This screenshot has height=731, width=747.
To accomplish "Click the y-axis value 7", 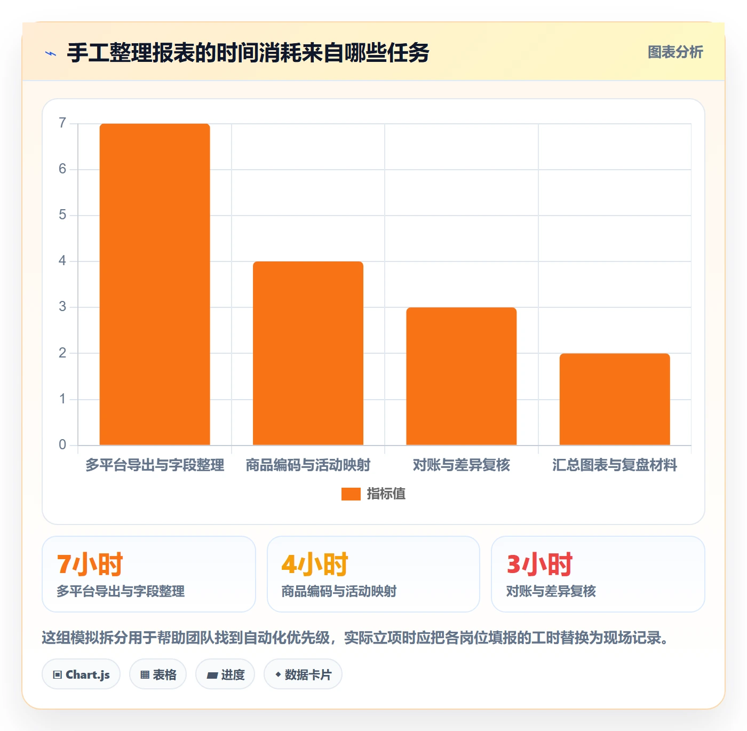I will [x=62, y=123].
